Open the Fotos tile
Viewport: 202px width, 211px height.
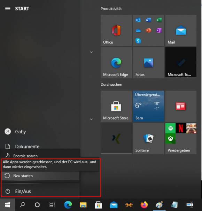point(148,63)
